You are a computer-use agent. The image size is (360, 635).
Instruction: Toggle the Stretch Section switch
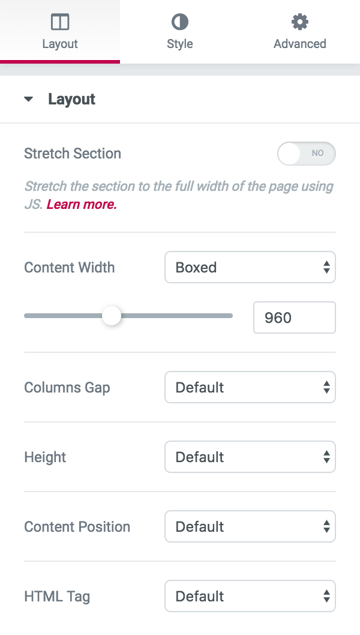[306, 154]
